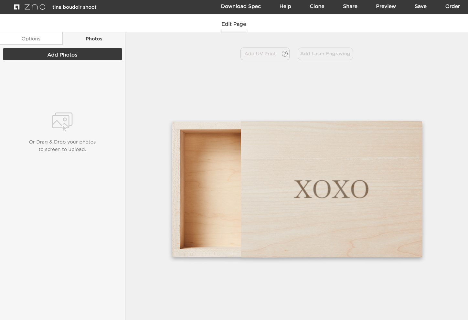Save the current project
The width and height of the screenshot is (468, 320).
pyautogui.click(x=420, y=6)
